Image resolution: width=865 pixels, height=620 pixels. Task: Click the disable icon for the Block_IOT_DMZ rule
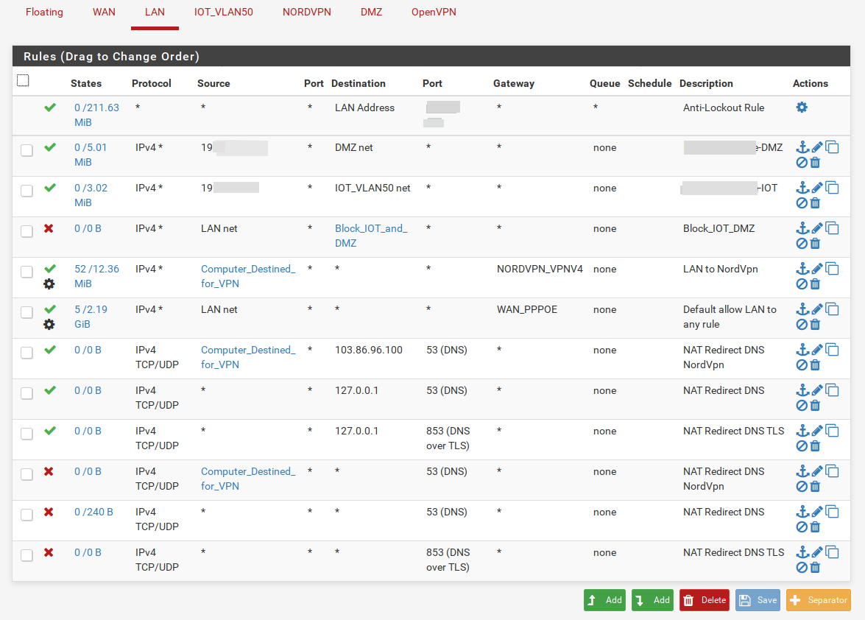tap(802, 244)
